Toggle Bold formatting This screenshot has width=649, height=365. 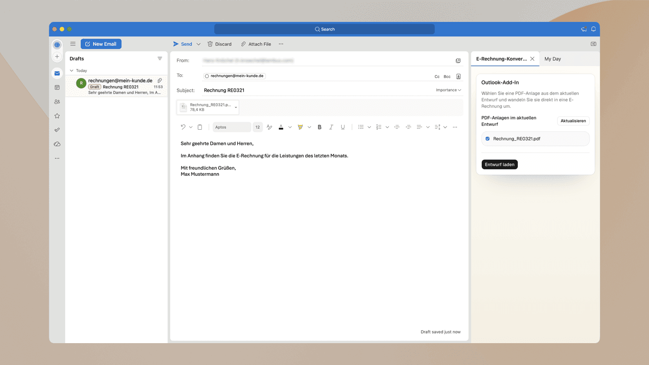coord(319,127)
